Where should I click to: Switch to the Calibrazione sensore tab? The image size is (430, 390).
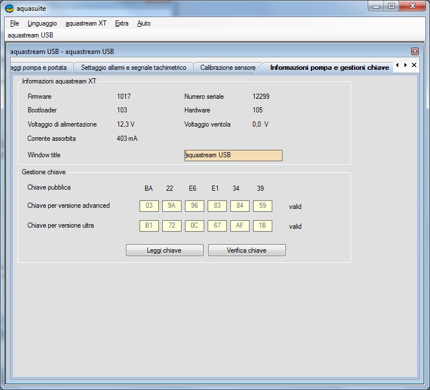tap(227, 68)
